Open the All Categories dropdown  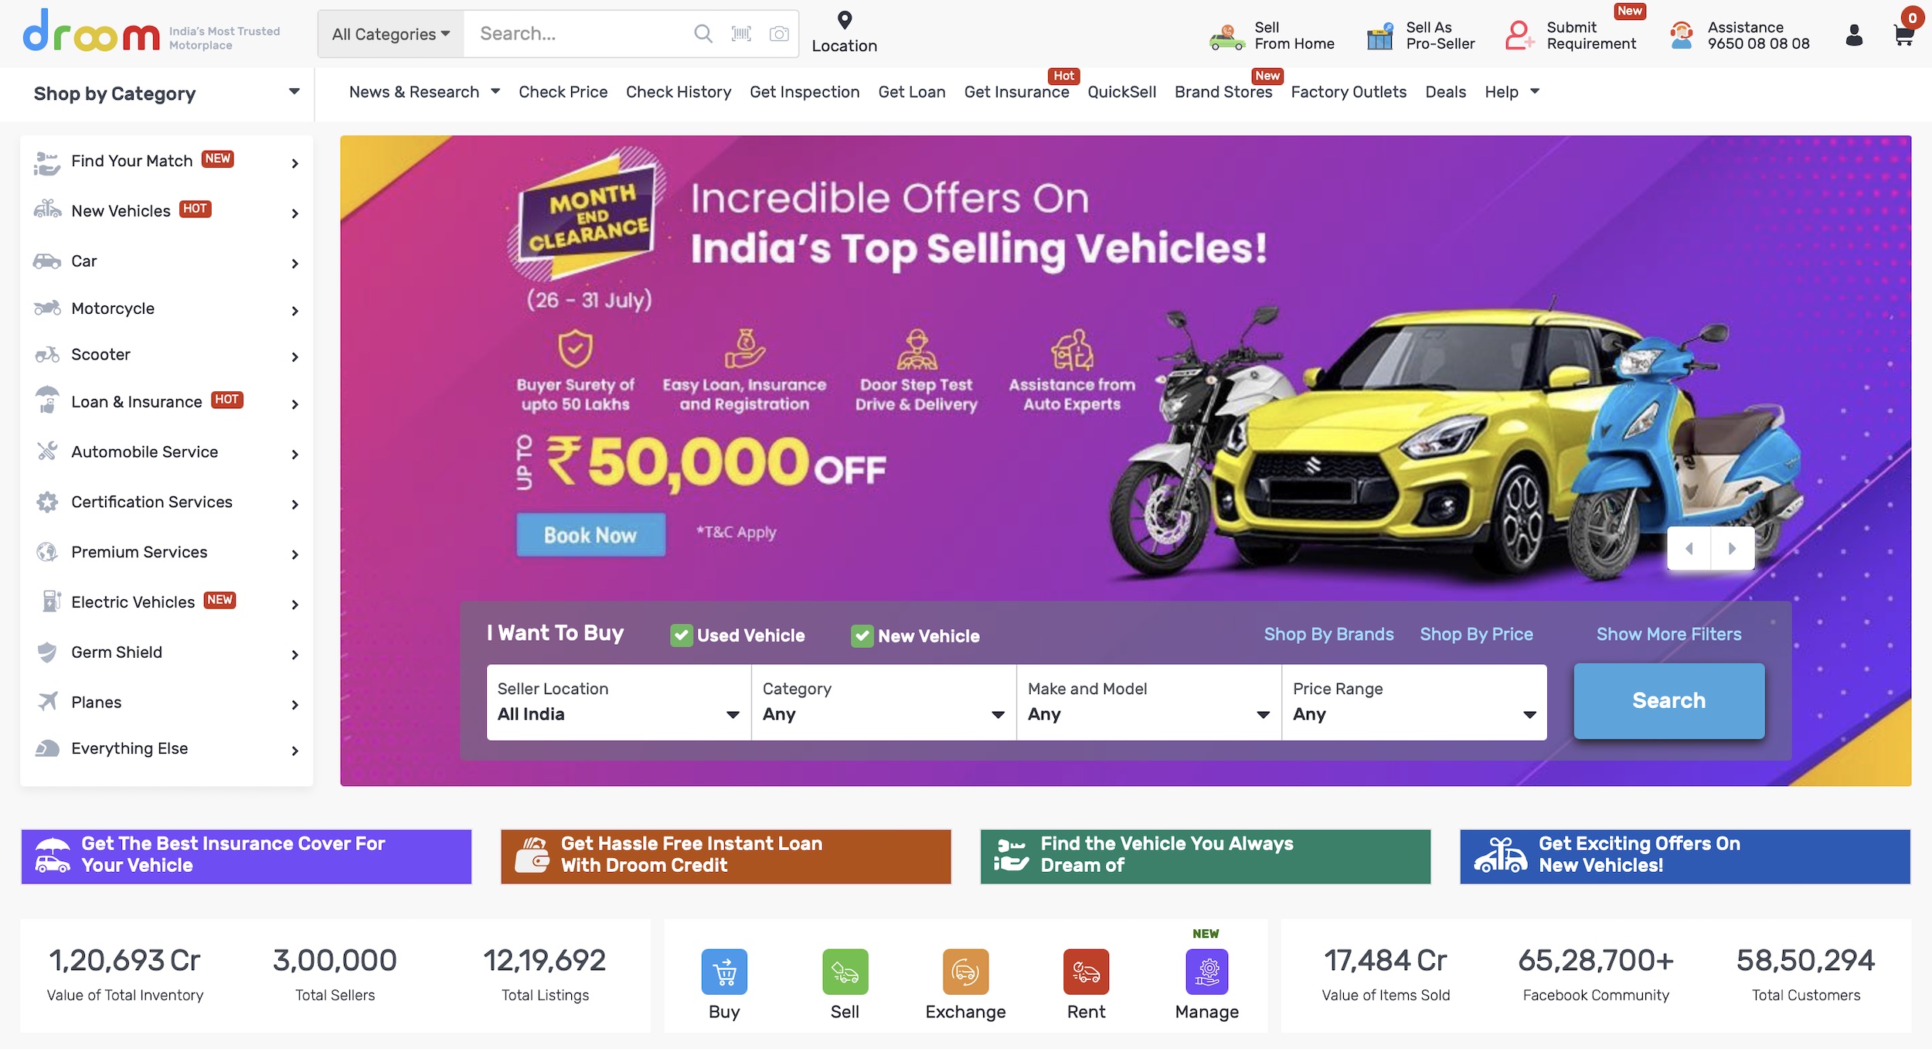tap(391, 34)
